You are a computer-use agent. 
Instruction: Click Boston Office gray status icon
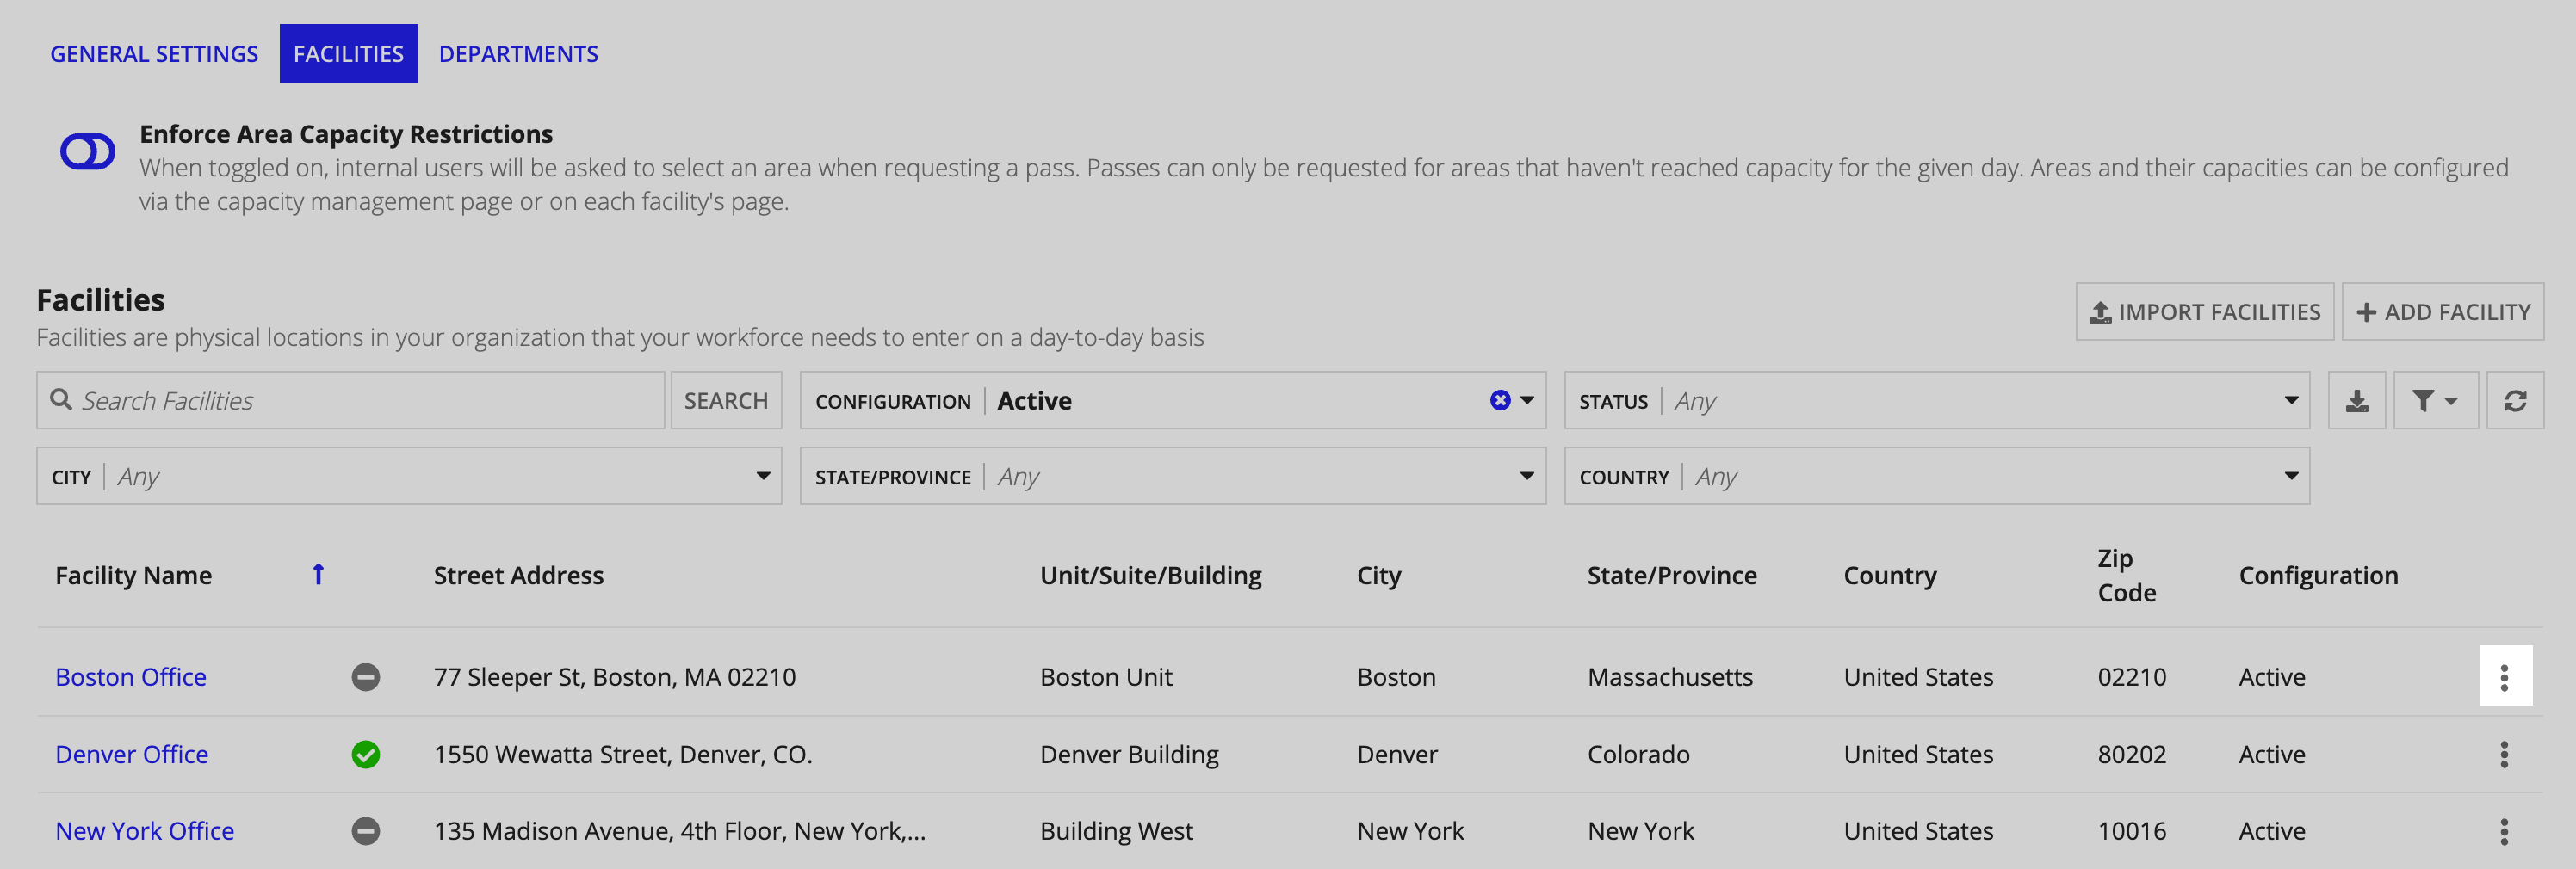coord(366,677)
